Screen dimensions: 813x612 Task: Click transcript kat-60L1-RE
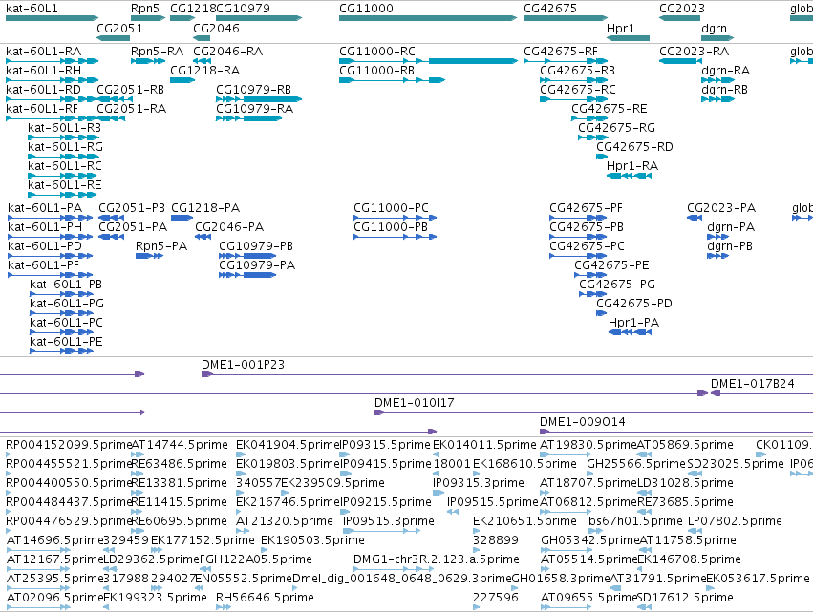pyautogui.click(x=62, y=195)
